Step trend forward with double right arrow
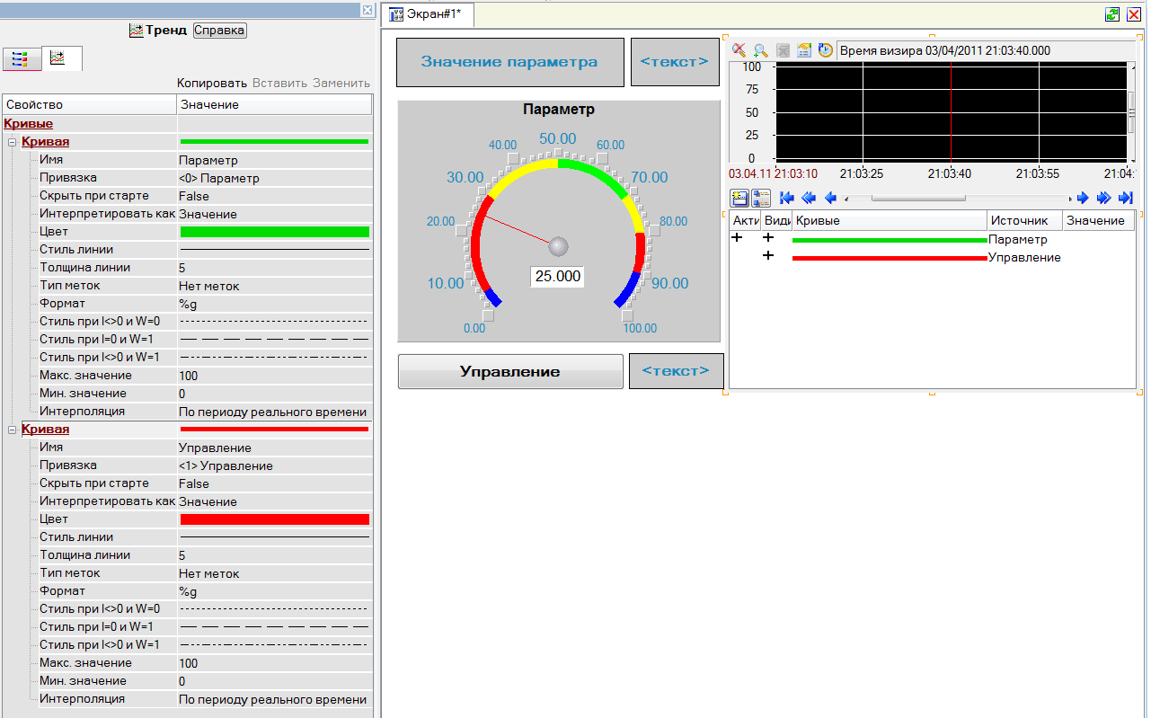Viewport: 1151px width, 718px height. pyautogui.click(x=1104, y=198)
